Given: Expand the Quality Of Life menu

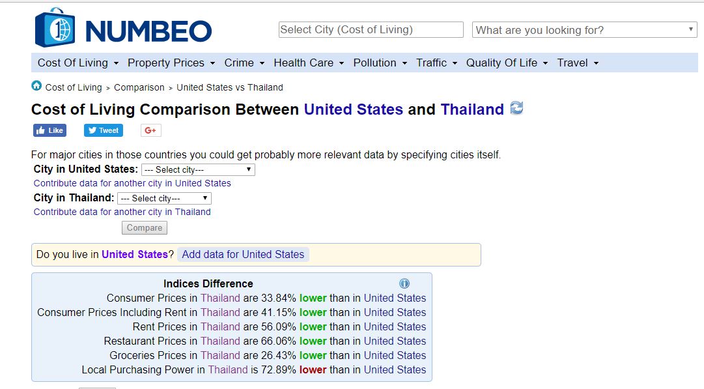Looking at the screenshot, I should [507, 63].
